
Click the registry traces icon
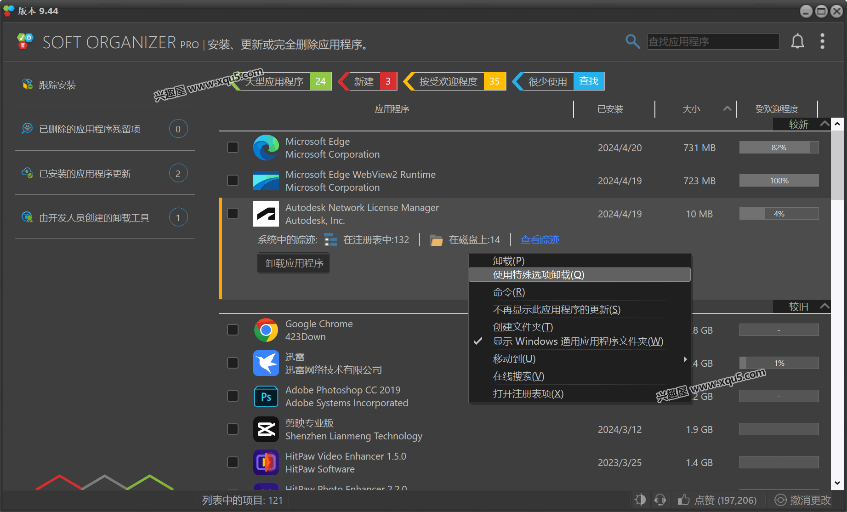point(330,240)
